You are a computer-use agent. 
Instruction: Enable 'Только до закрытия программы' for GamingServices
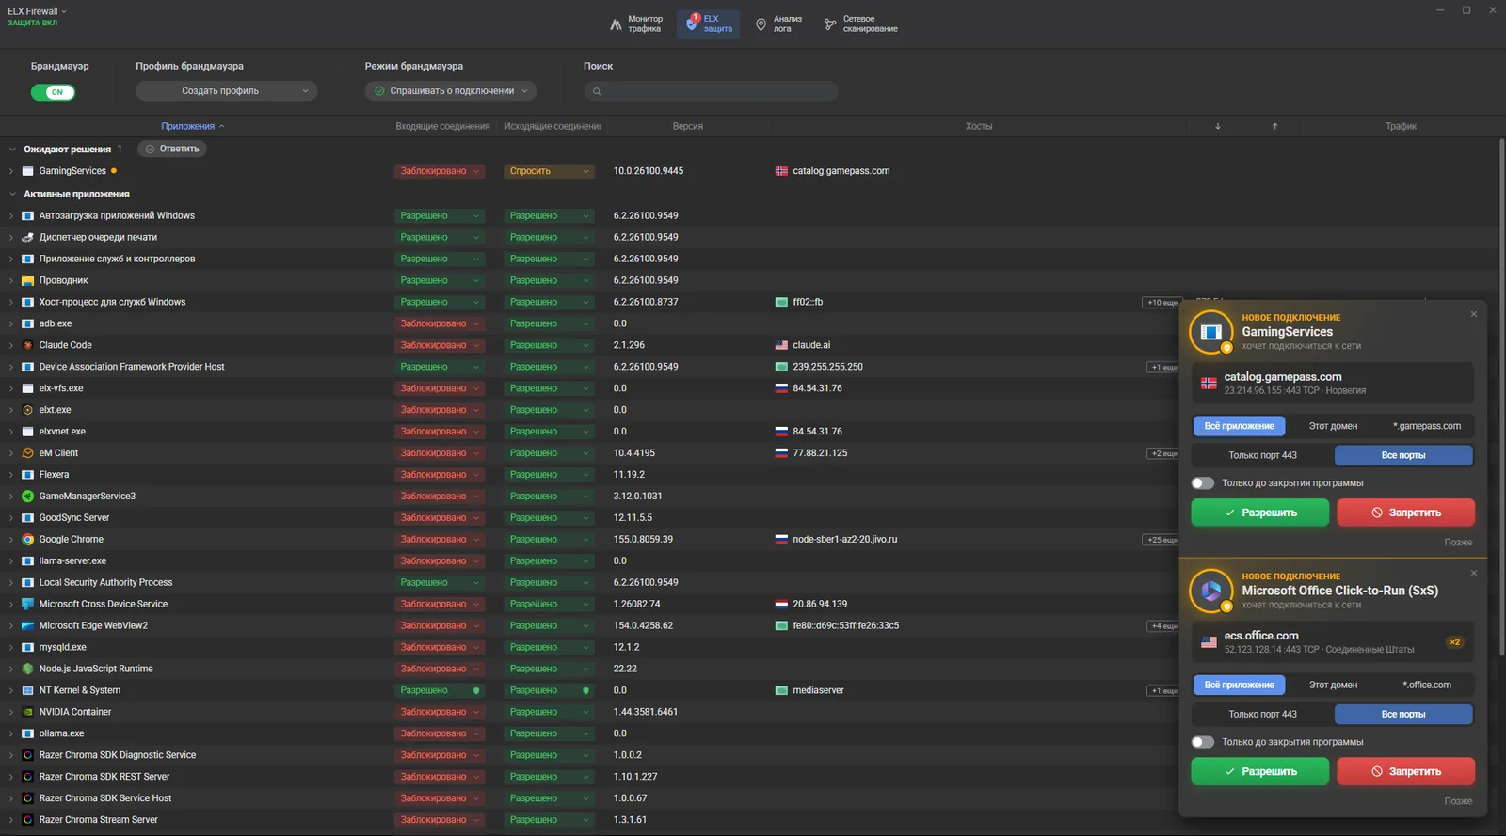click(1202, 483)
